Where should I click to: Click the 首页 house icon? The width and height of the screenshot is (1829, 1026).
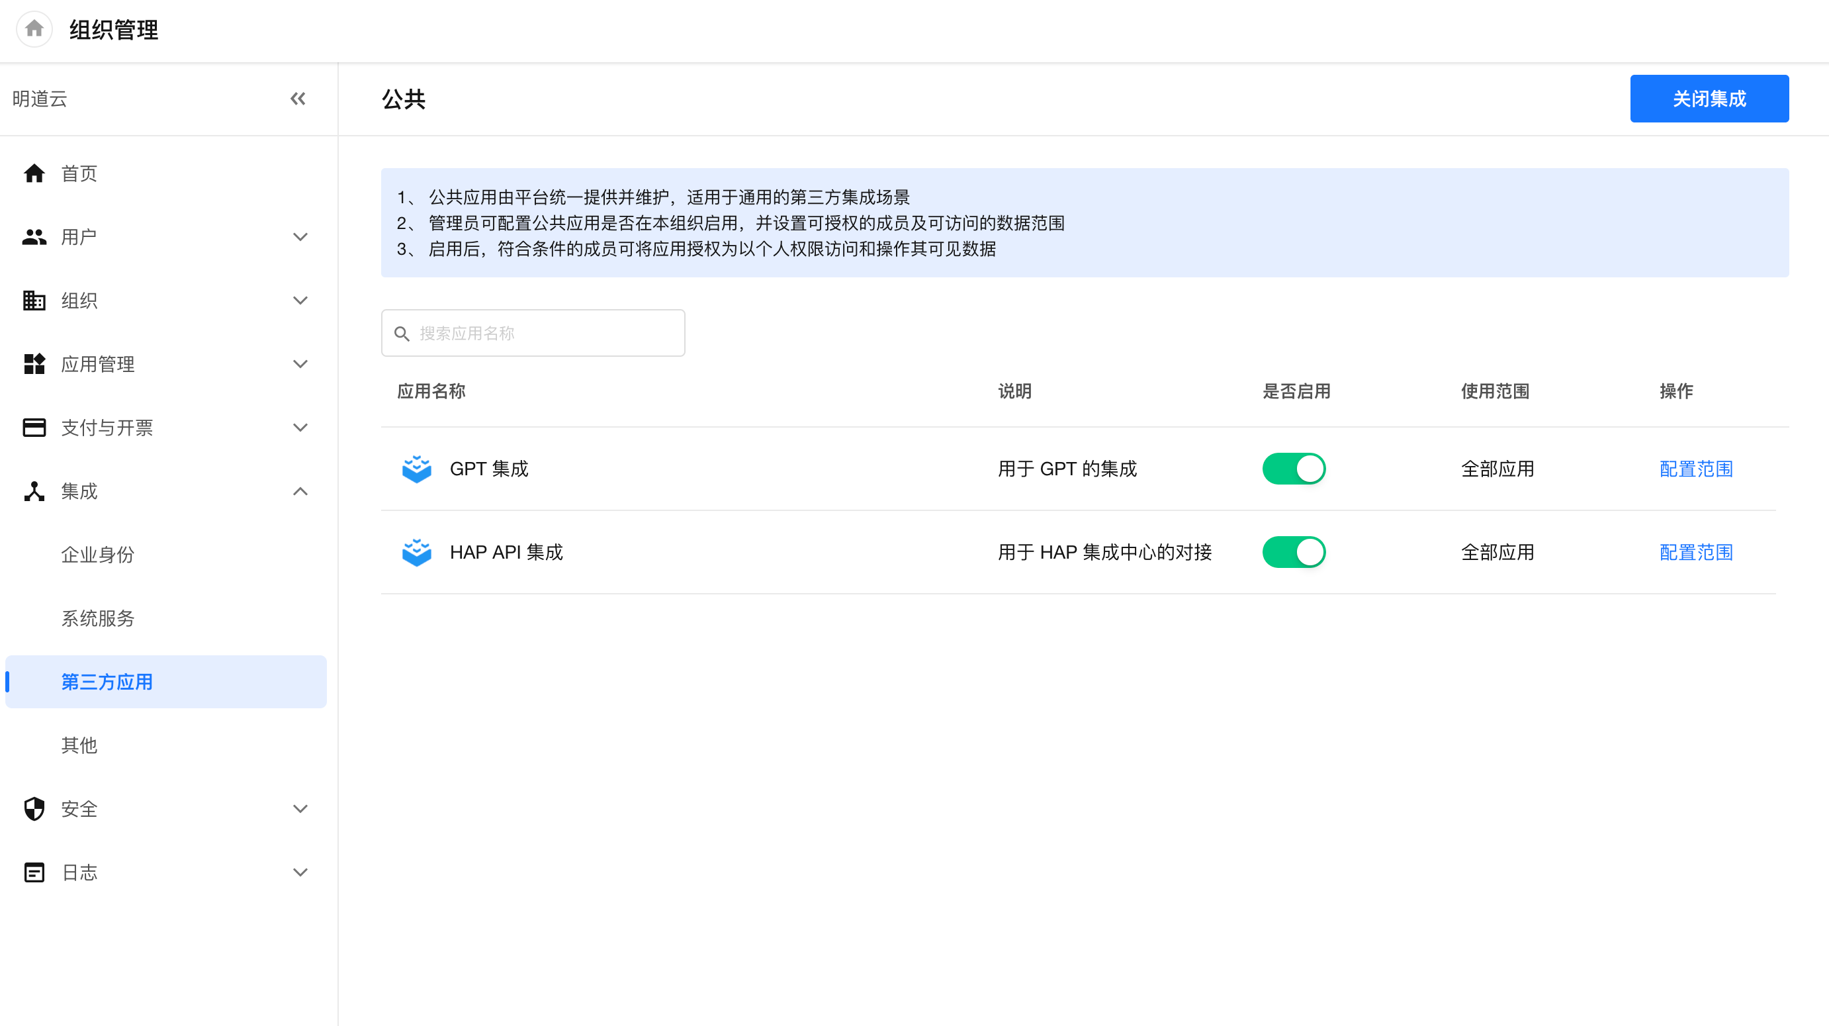point(34,173)
